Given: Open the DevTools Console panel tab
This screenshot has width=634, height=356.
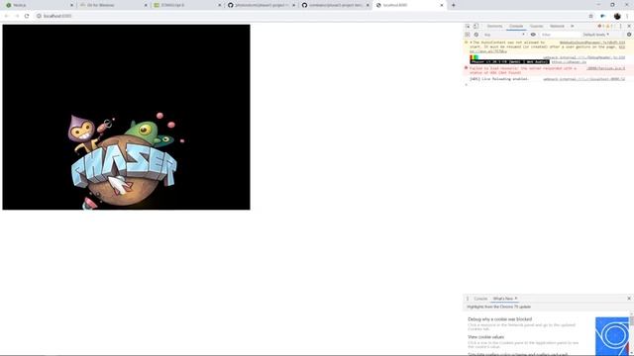Looking at the screenshot, I should (516, 26).
